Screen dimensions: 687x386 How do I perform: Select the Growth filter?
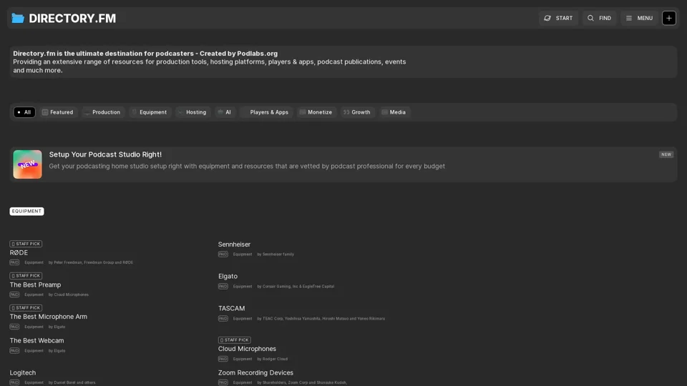click(x=358, y=112)
